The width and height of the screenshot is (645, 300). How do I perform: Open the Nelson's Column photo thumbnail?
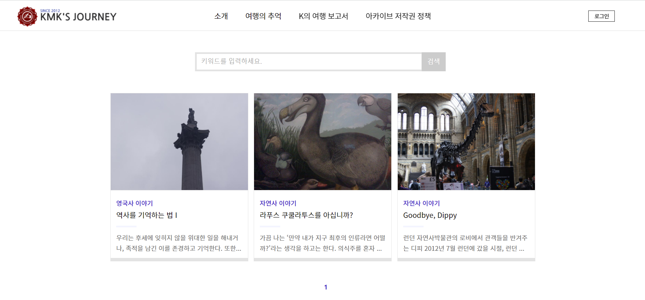179,142
